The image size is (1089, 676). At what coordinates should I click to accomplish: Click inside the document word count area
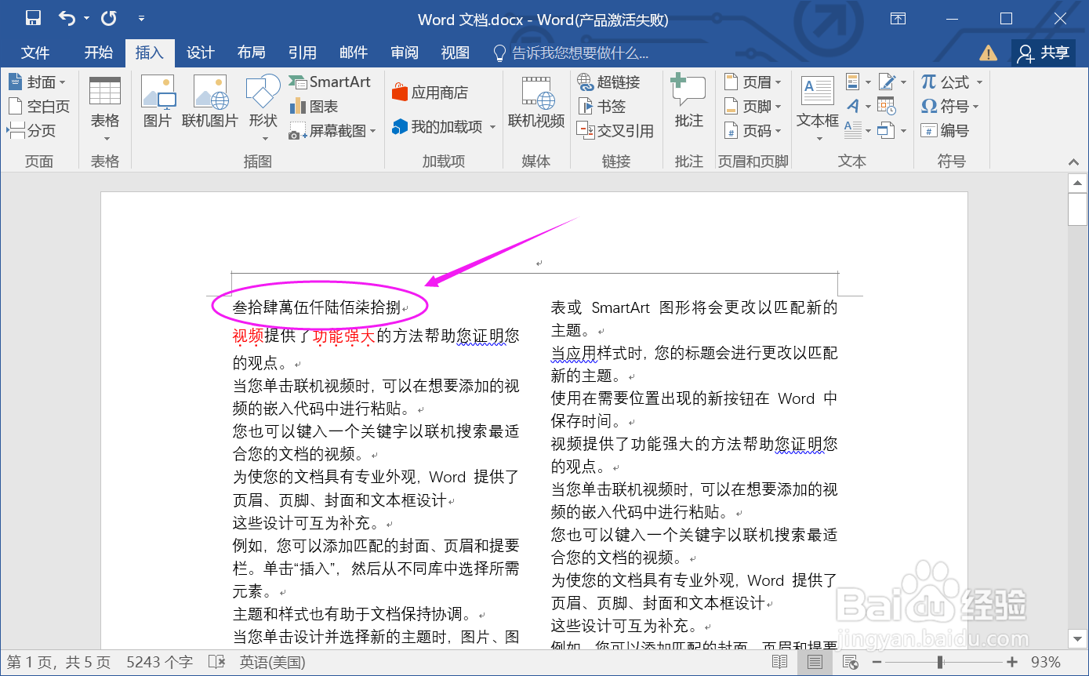click(159, 661)
